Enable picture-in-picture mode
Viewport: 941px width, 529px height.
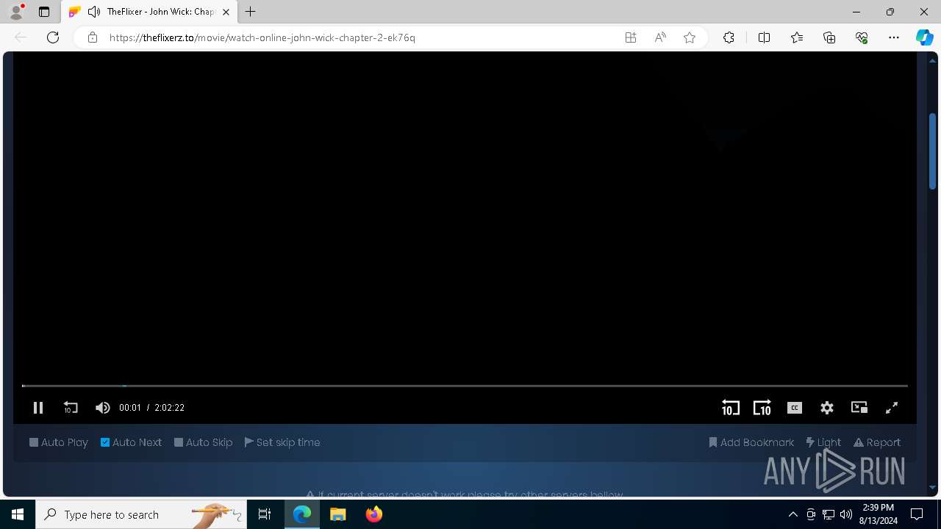[x=859, y=408]
